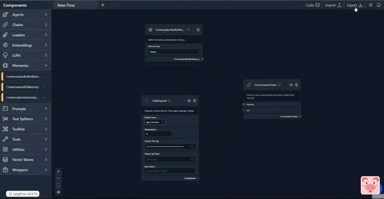Click ConversationChain Memory input handle
This screenshot has height=199, width=384.
pyautogui.click(x=243, y=104)
